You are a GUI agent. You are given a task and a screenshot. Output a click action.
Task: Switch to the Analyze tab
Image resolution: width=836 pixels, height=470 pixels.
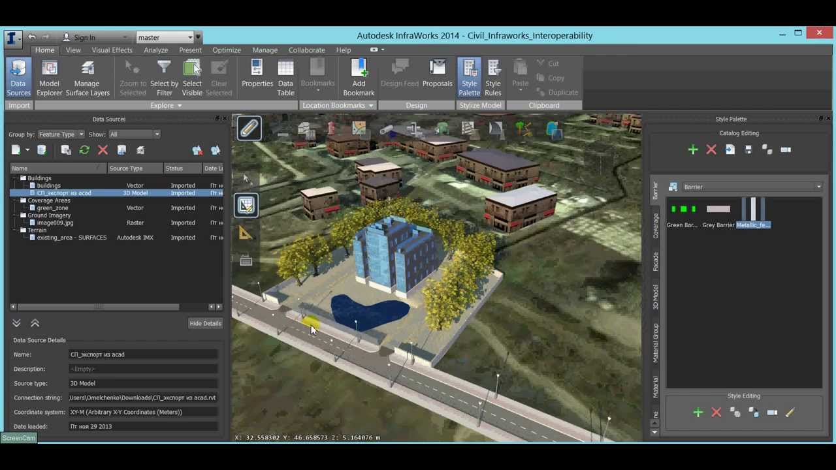[x=155, y=50]
